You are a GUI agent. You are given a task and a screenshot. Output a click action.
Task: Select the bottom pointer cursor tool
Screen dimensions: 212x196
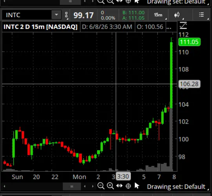click(137, 186)
